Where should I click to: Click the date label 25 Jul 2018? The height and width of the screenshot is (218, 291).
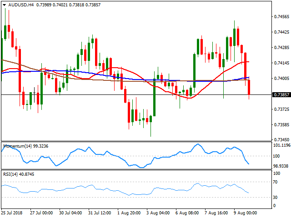[12, 213]
